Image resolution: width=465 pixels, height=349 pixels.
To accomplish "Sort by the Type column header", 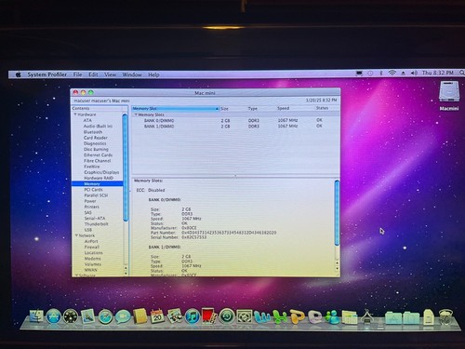I will pyautogui.click(x=261, y=109).
